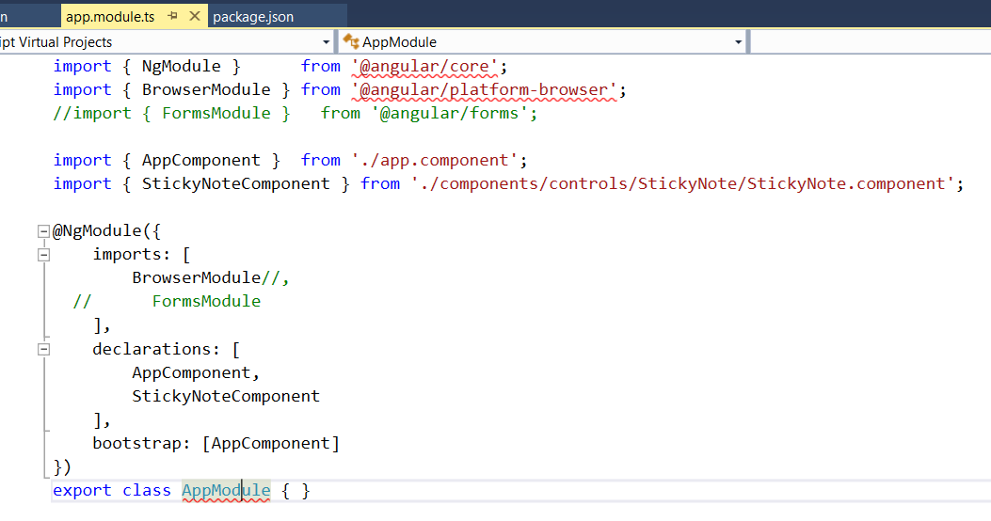Click the './app.component' path string
Screen dimensions: 991x521
(x=435, y=161)
